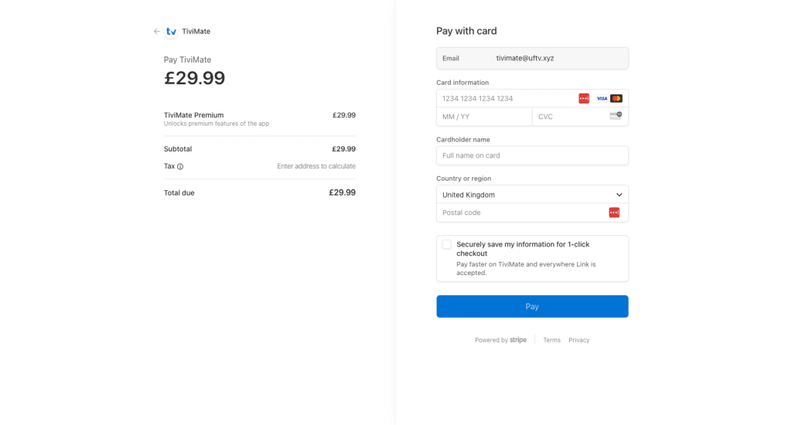This screenshot has height=425, width=792.
Task: Click the red password manager icon in card number field
Action: [584, 98]
